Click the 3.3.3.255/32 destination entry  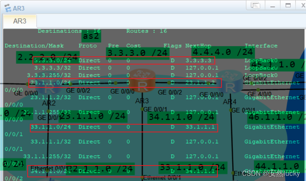tap(49, 76)
